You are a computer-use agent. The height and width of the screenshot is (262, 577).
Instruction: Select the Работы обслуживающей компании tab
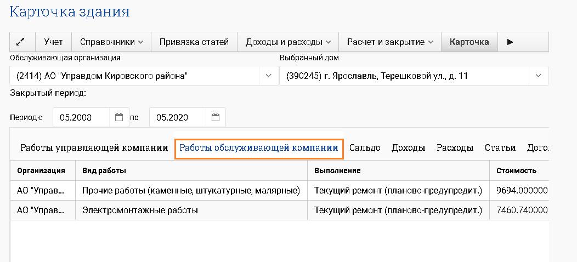259,148
